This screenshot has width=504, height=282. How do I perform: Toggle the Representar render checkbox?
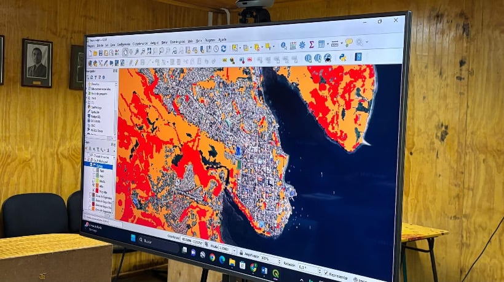(326, 273)
